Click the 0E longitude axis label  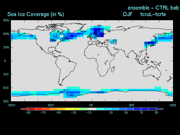[91, 105]
